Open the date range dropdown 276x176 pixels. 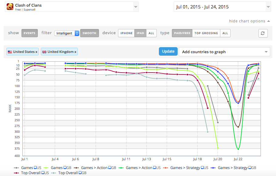click(268, 7)
